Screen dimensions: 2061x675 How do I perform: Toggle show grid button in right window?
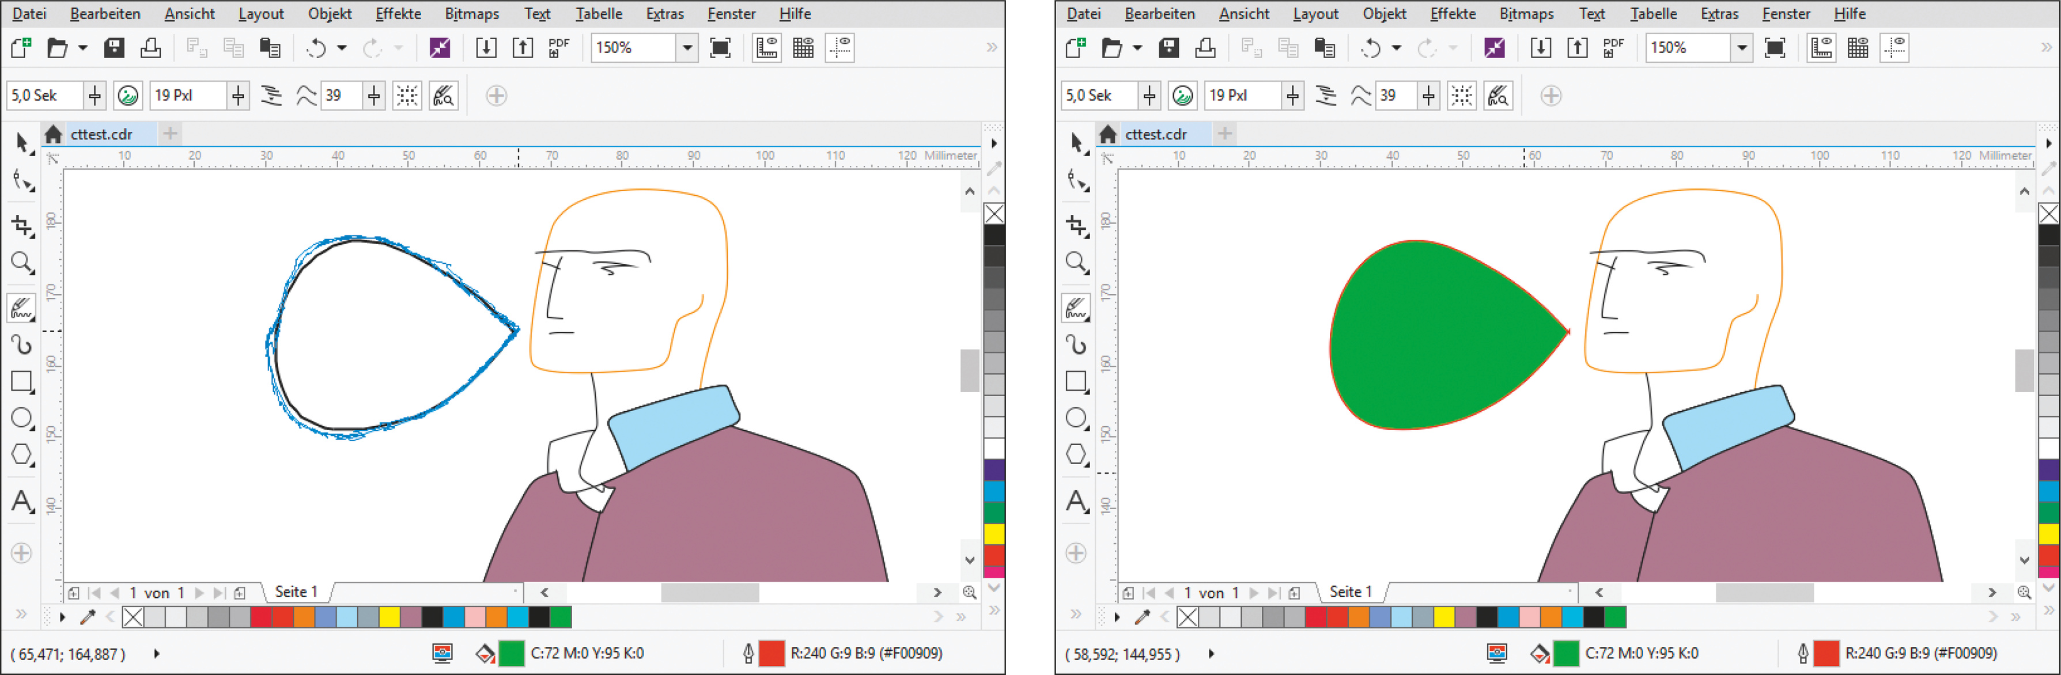(1858, 48)
